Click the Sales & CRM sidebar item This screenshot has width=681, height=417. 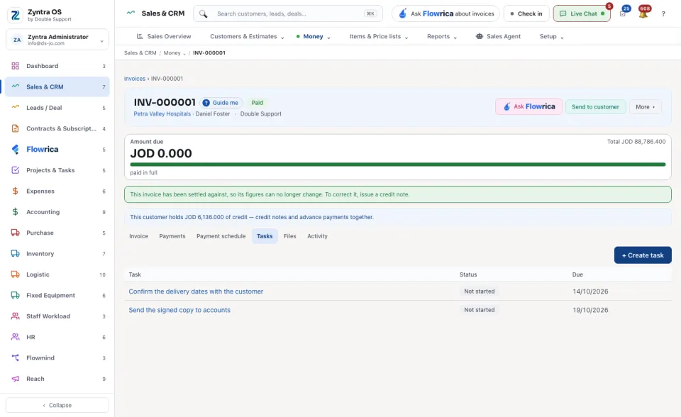(x=57, y=87)
